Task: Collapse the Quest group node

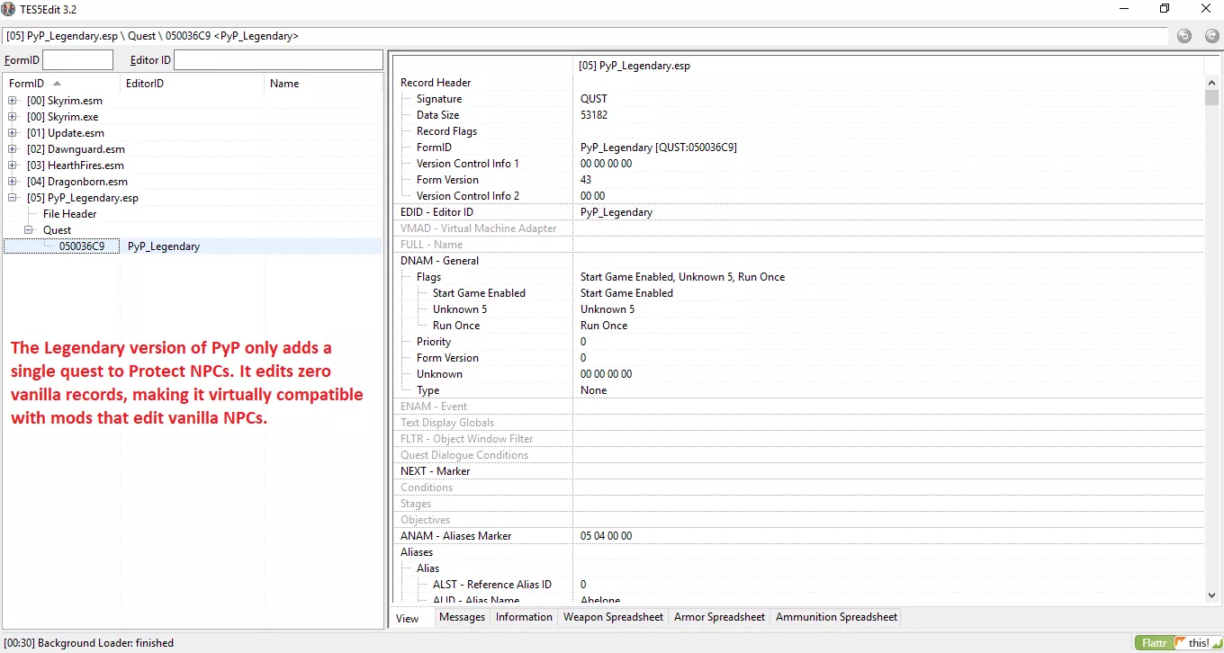Action: [x=29, y=230]
